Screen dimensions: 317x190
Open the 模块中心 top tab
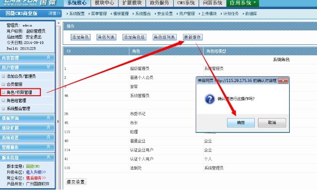pos(104,3)
